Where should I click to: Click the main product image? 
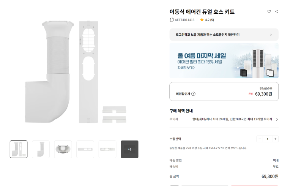coord(74,72)
